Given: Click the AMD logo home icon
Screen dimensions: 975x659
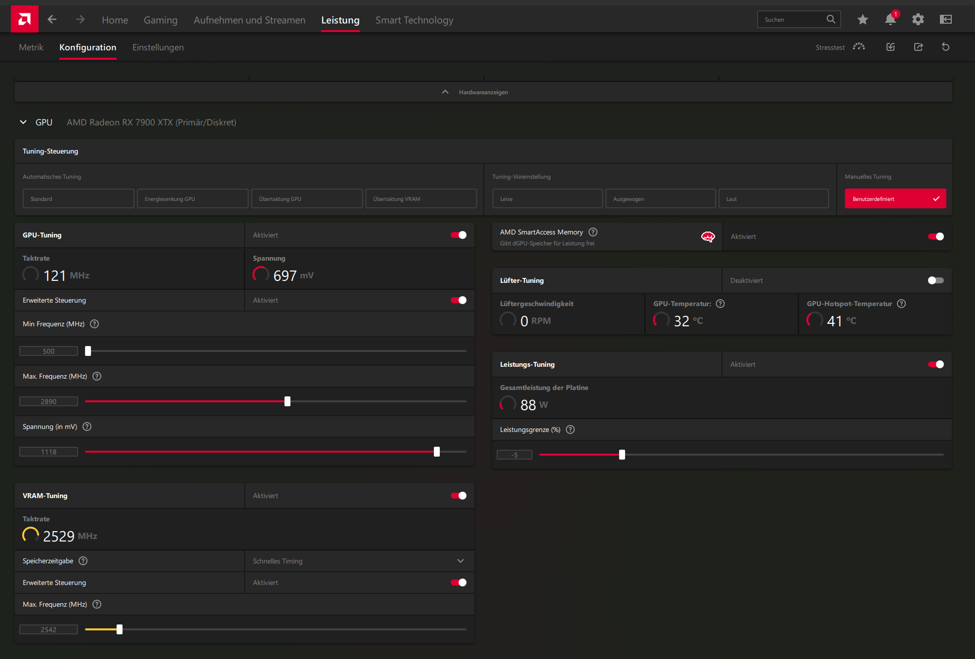Looking at the screenshot, I should click(x=24, y=19).
